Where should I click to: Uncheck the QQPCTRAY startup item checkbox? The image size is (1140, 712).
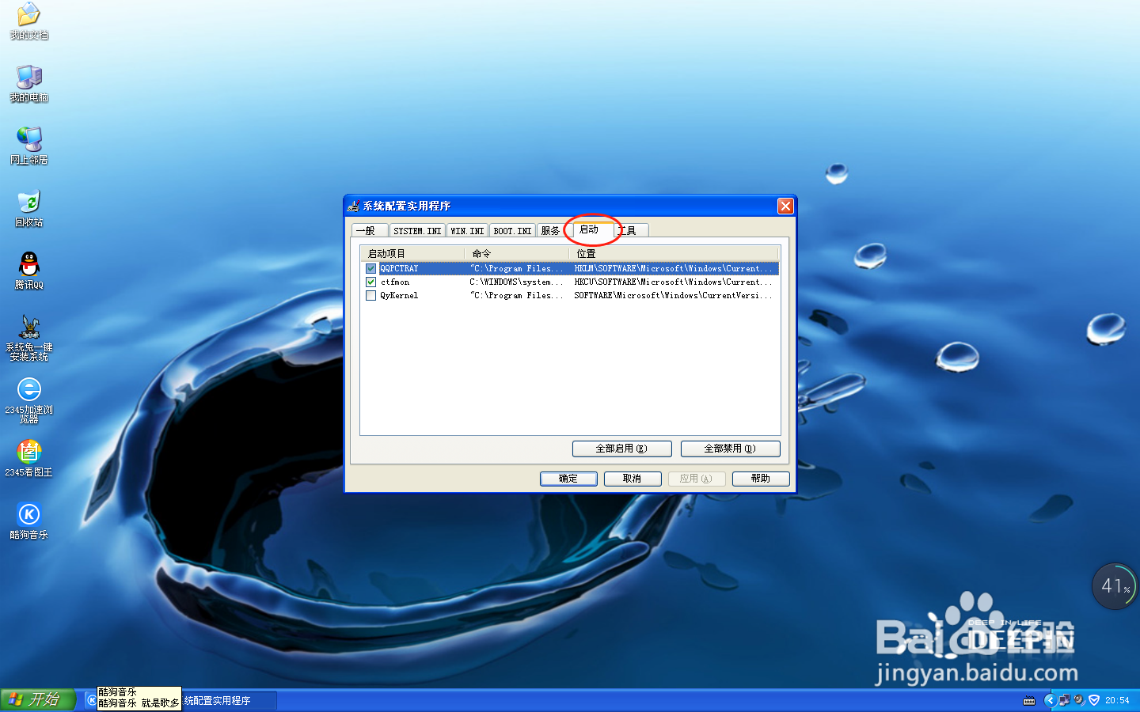pyautogui.click(x=370, y=269)
